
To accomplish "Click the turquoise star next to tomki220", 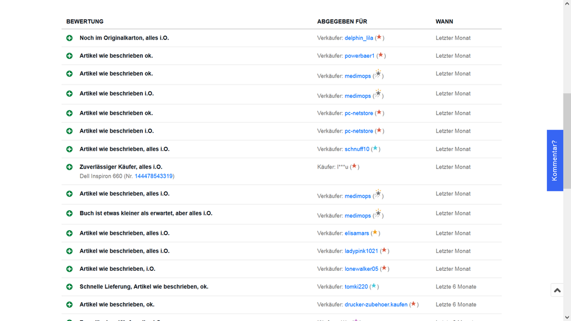I will click(374, 287).
